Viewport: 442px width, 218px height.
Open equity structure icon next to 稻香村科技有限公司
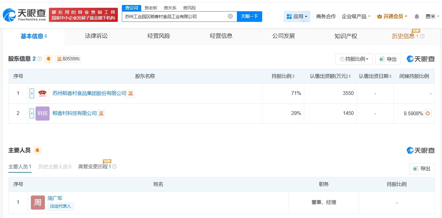(x=101, y=113)
